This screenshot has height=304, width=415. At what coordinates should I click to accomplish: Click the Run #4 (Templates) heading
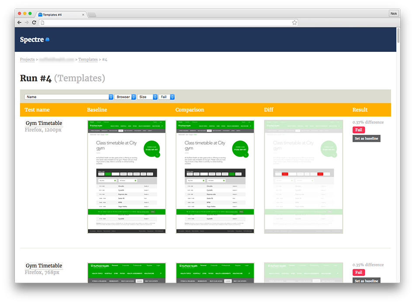[x=62, y=78]
